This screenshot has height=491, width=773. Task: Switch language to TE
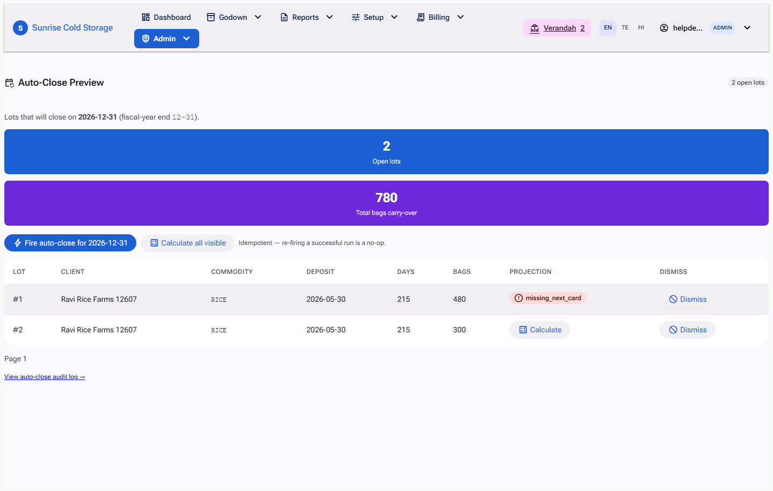[625, 28]
